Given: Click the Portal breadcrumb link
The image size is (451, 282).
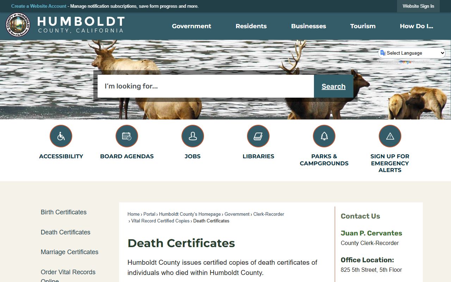Looking at the screenshot, I should (x=149, y=214).
